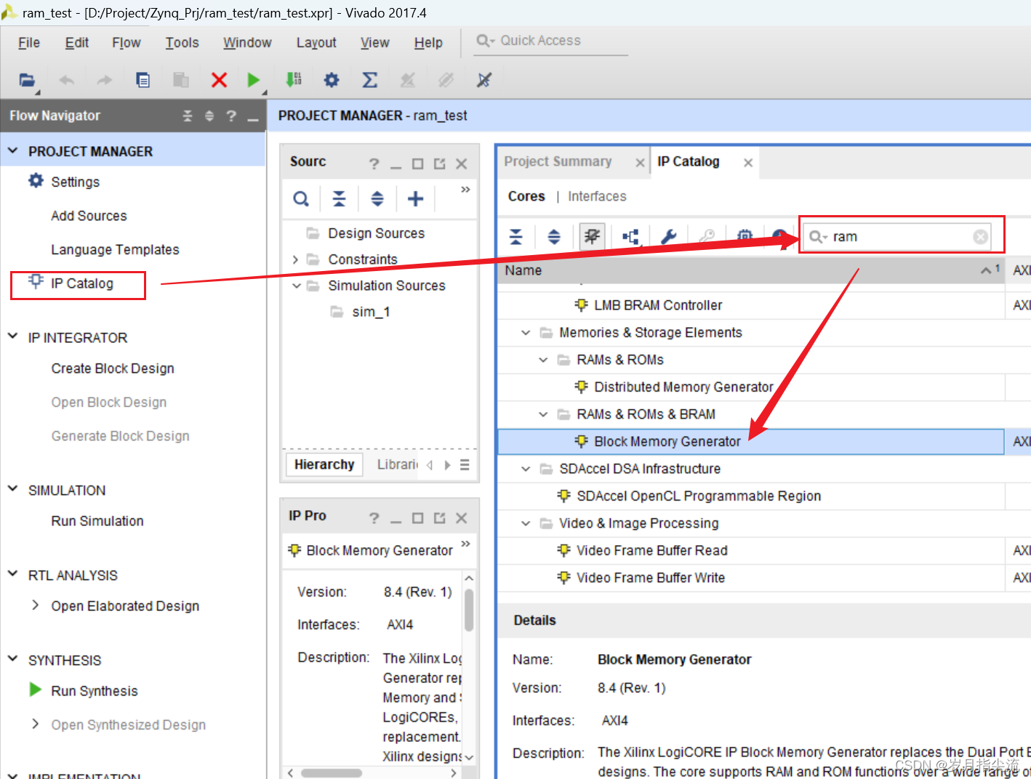The image size is (1031, 779).
Task: Click the green Run arrow in toolbar
Action: coord(253,80)
